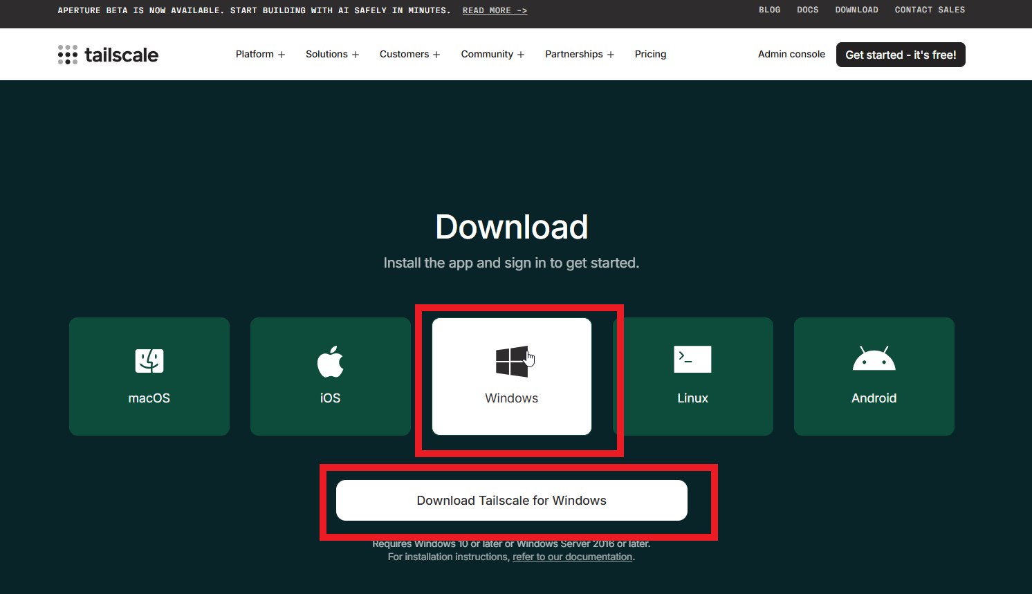Select the iOS label text
The image size is (1032, 594).
pyautogui.click(x=330, y=398)
